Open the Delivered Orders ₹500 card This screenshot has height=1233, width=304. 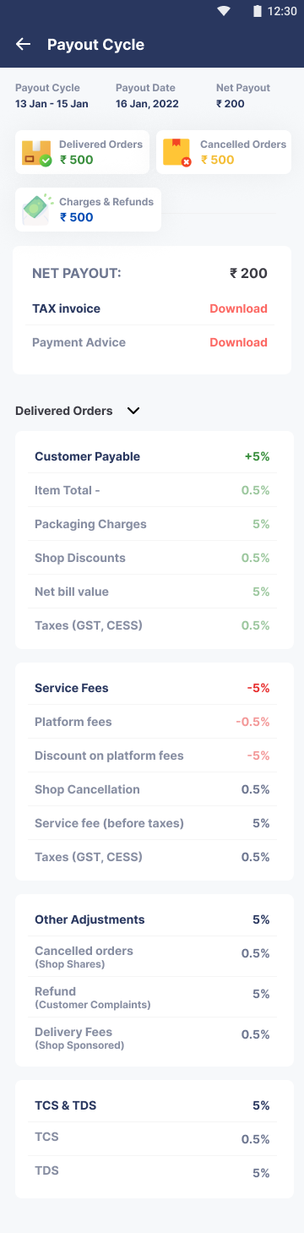(x=82, y=152)
